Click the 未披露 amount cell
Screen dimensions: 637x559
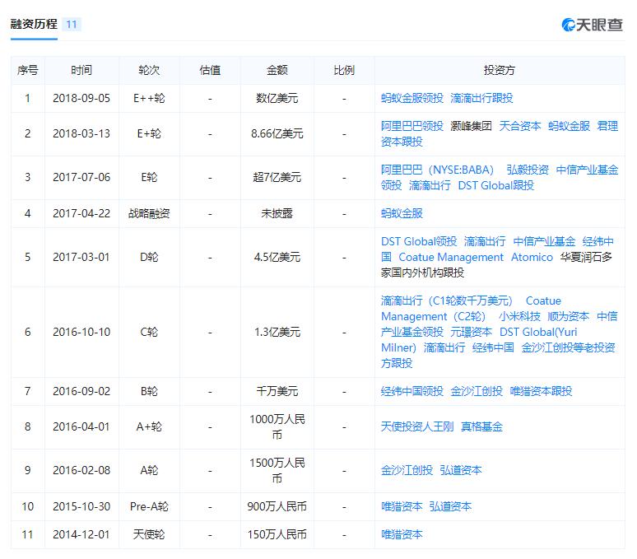click(277, 214)
